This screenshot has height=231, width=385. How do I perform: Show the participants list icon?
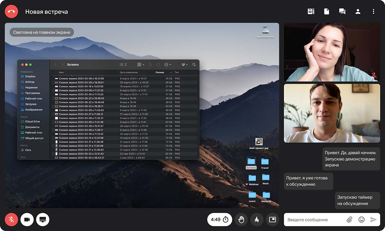[x=358, y=11]
